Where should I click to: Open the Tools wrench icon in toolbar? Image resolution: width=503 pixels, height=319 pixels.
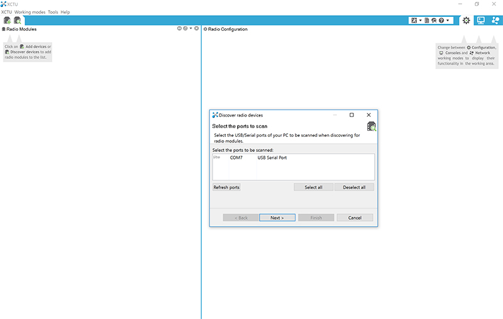tap(414, 21)
